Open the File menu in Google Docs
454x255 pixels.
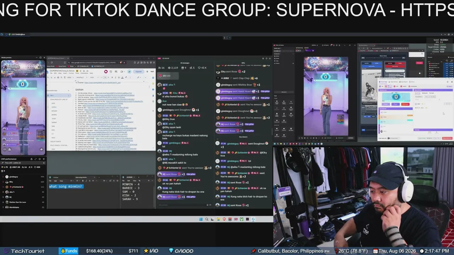51,73
